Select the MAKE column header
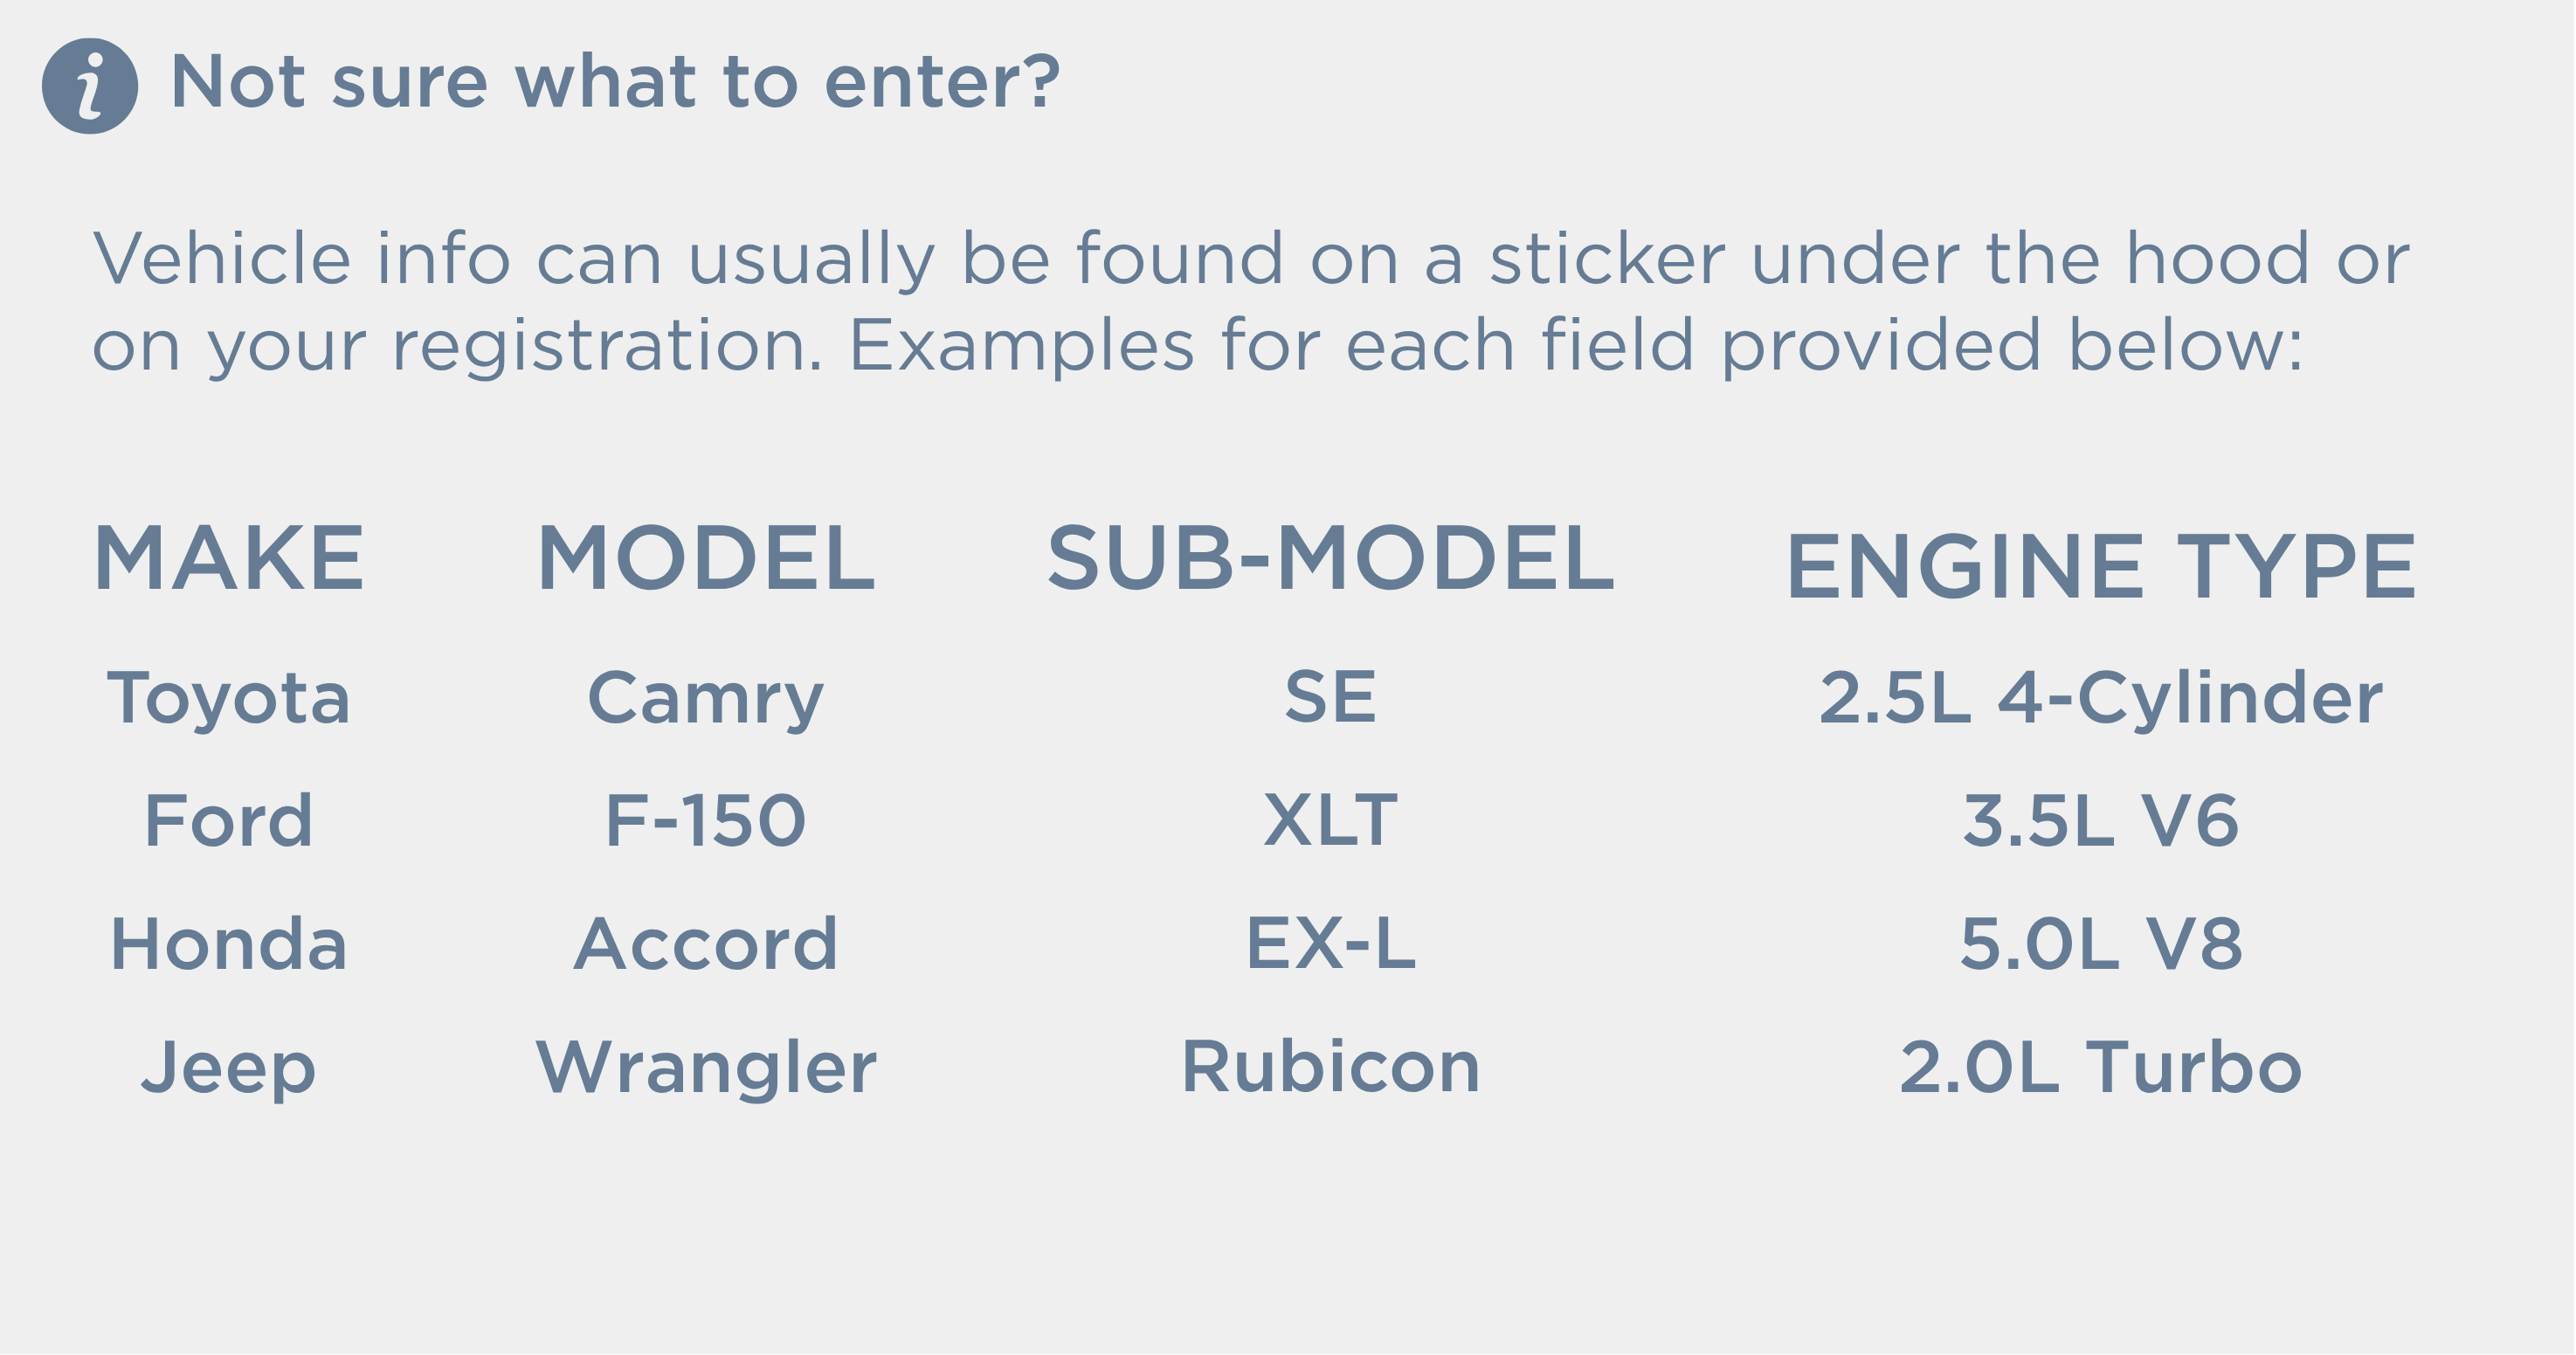 pyautogui.click(x=229, y=558)
